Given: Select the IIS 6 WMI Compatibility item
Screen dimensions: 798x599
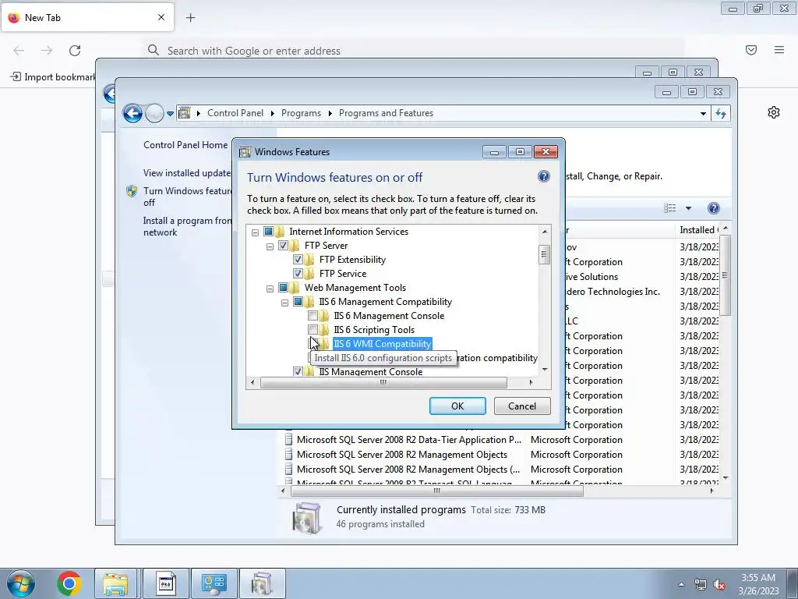Looking at the screenshot, I should (x=382, y=344).
